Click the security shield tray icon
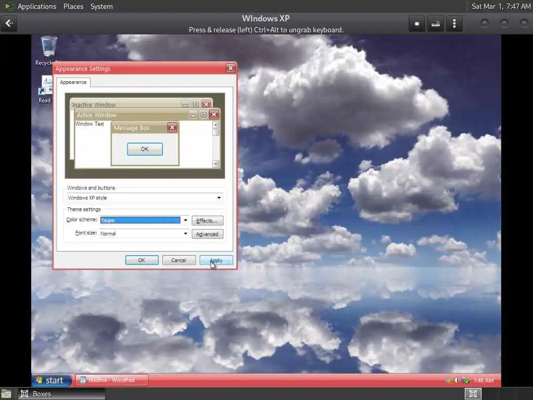The height and width of the screenshot is (400, 533). (449, 380)
